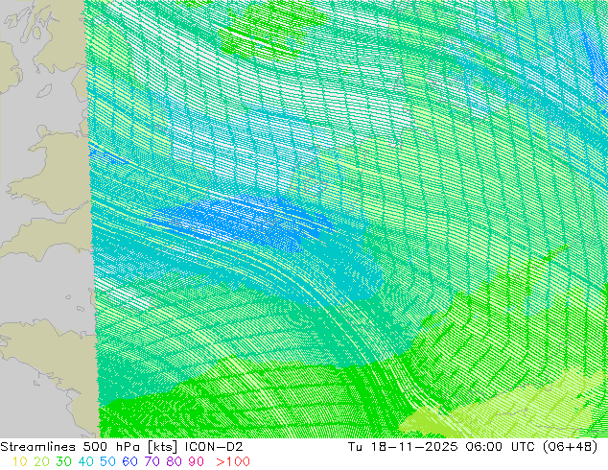Click the legend value 10

pos(19,462)
